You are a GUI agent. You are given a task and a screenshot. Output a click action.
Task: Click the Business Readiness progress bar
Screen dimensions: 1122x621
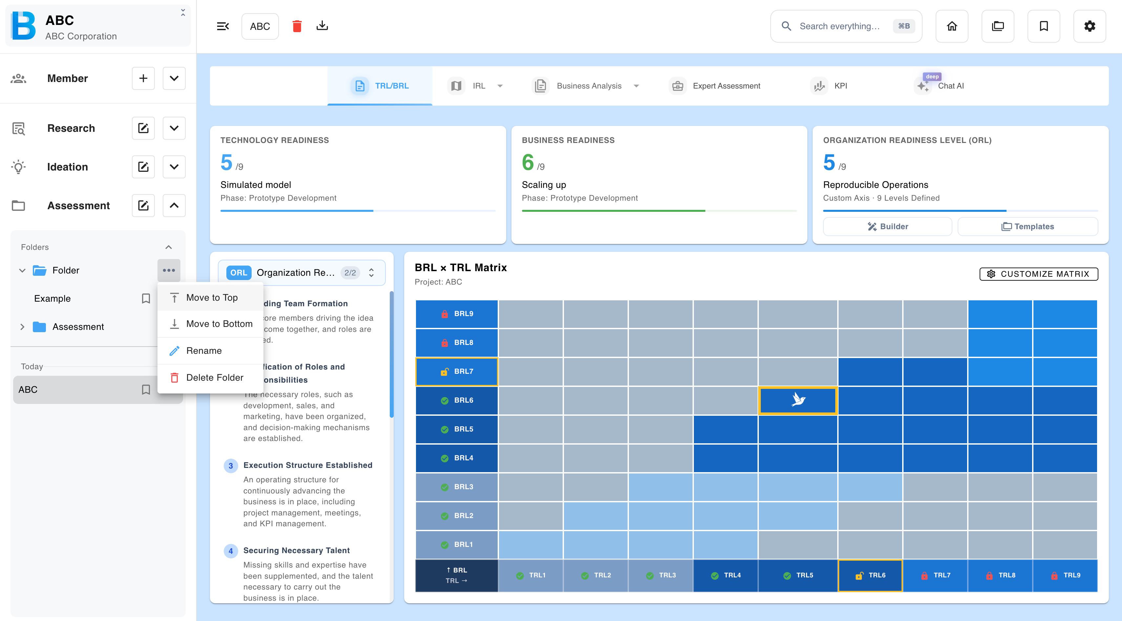pyautogui.click(x=659, y=210)
